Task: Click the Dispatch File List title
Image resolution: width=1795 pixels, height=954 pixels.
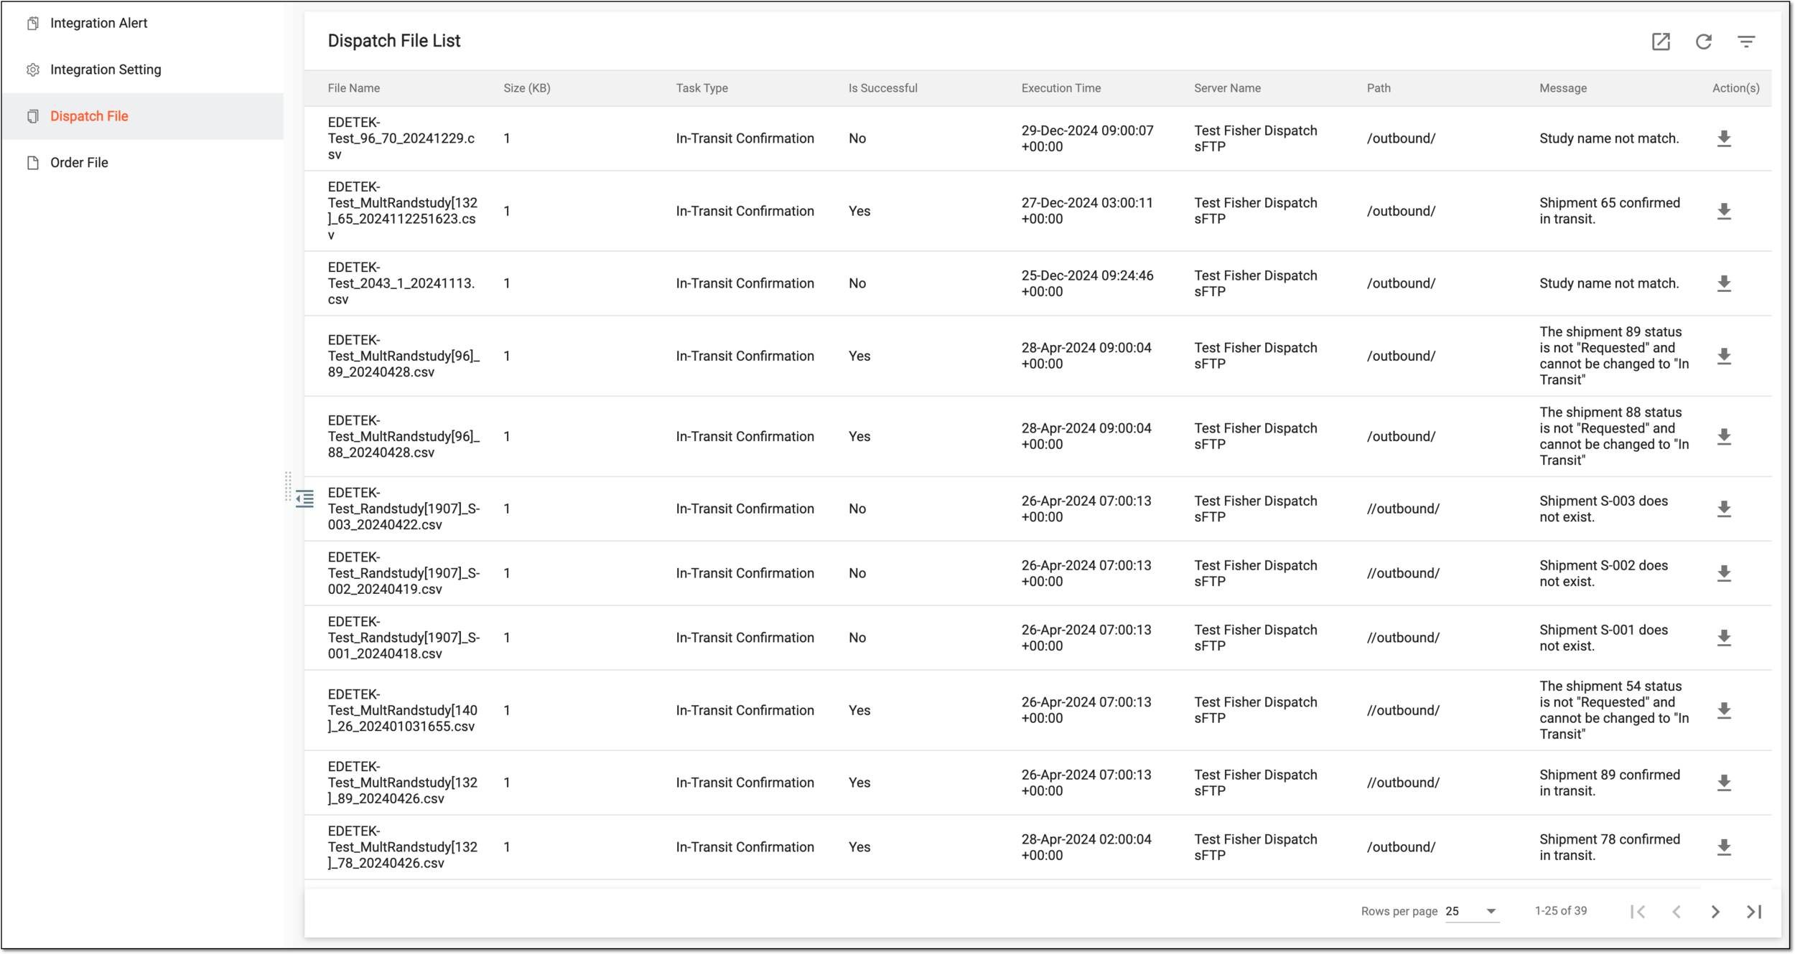Action: [x=394, y=41]
